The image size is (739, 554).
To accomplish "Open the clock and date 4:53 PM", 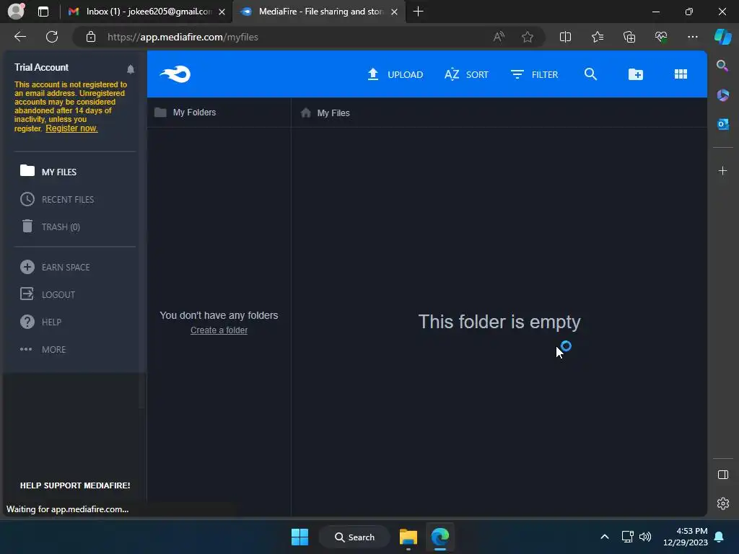I will [x=686, y=537].
